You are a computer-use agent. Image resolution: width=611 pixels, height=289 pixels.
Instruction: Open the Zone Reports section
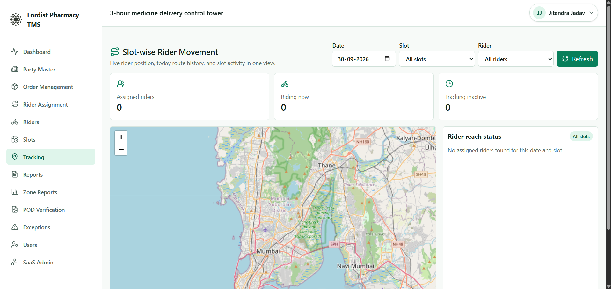point(51,192)
